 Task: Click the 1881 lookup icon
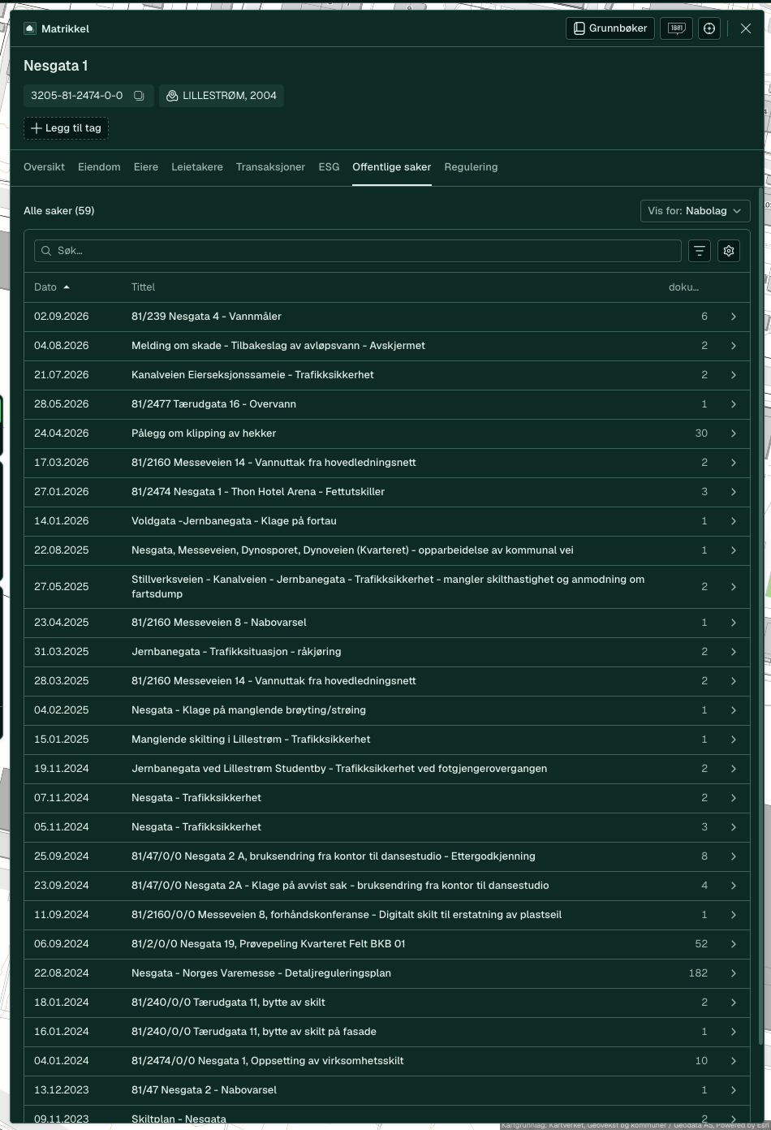676,28
